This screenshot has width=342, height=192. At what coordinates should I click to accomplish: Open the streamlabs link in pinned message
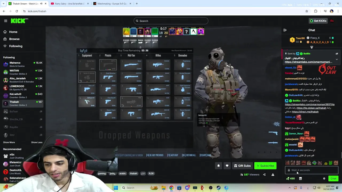[308, 62]
